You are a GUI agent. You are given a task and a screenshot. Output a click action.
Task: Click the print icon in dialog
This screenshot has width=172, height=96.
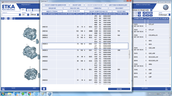click(44, 89)
